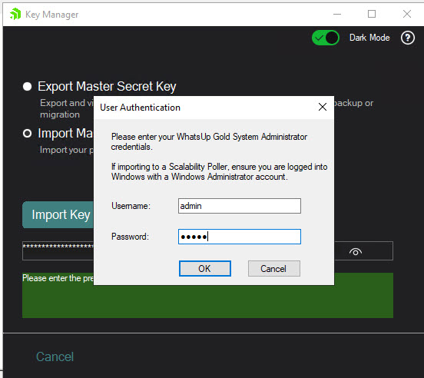
Task: Show the key with the eye icon
Action: click(x=356, y=252)
